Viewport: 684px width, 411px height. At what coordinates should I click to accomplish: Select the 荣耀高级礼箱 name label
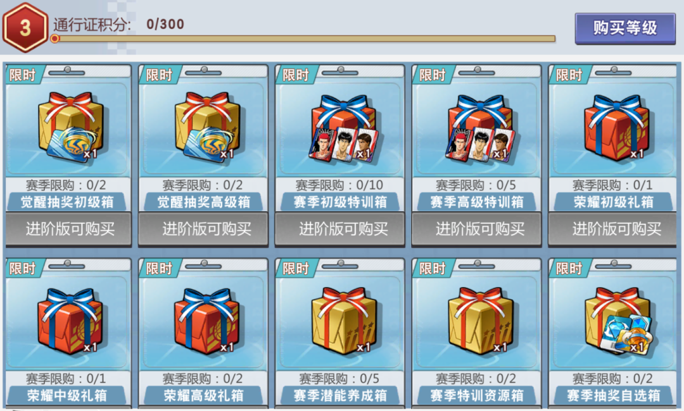[x=204, y=395]
